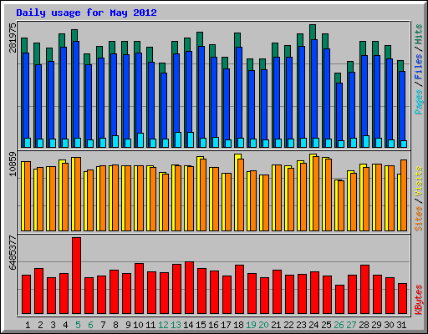Click the 'Daily usage for May 2012' title

coord(86,13)
